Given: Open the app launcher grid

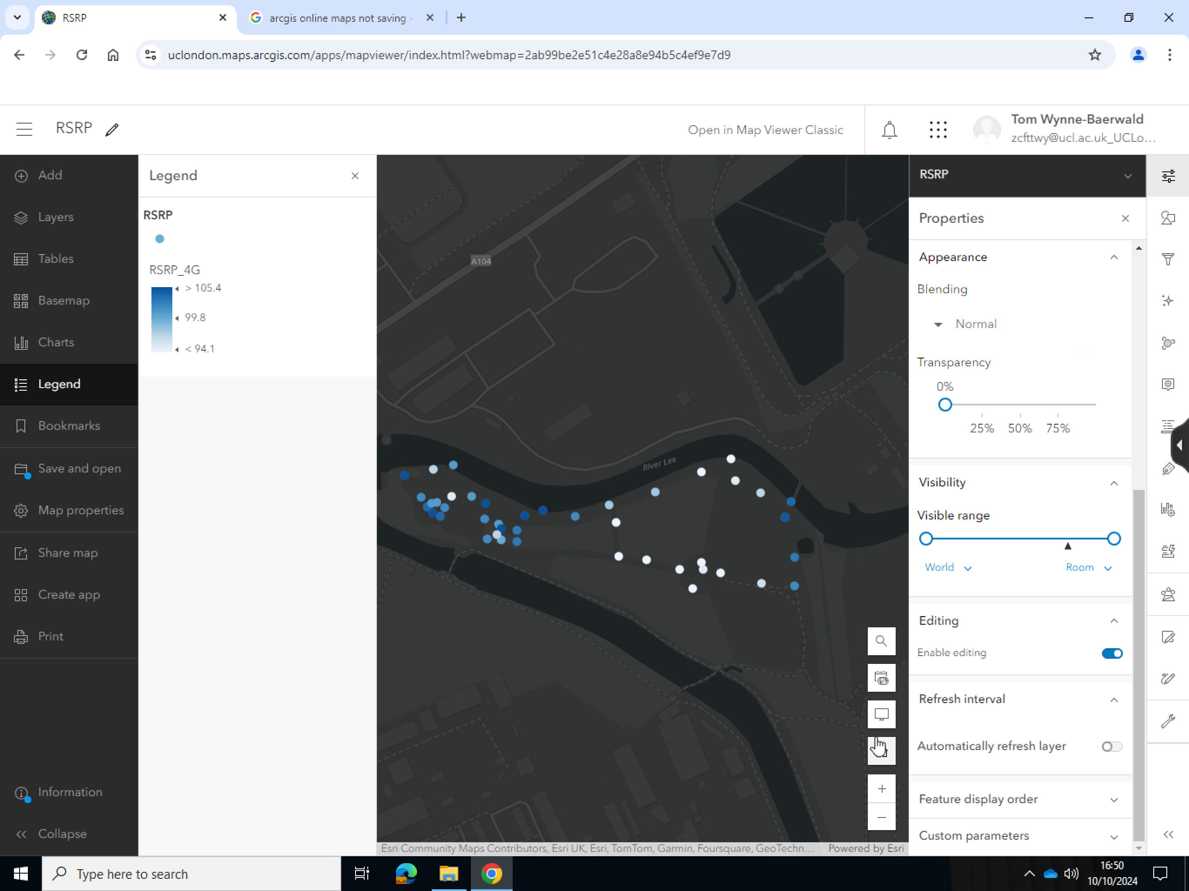Looking at the screenshot, I should [938, 130].
